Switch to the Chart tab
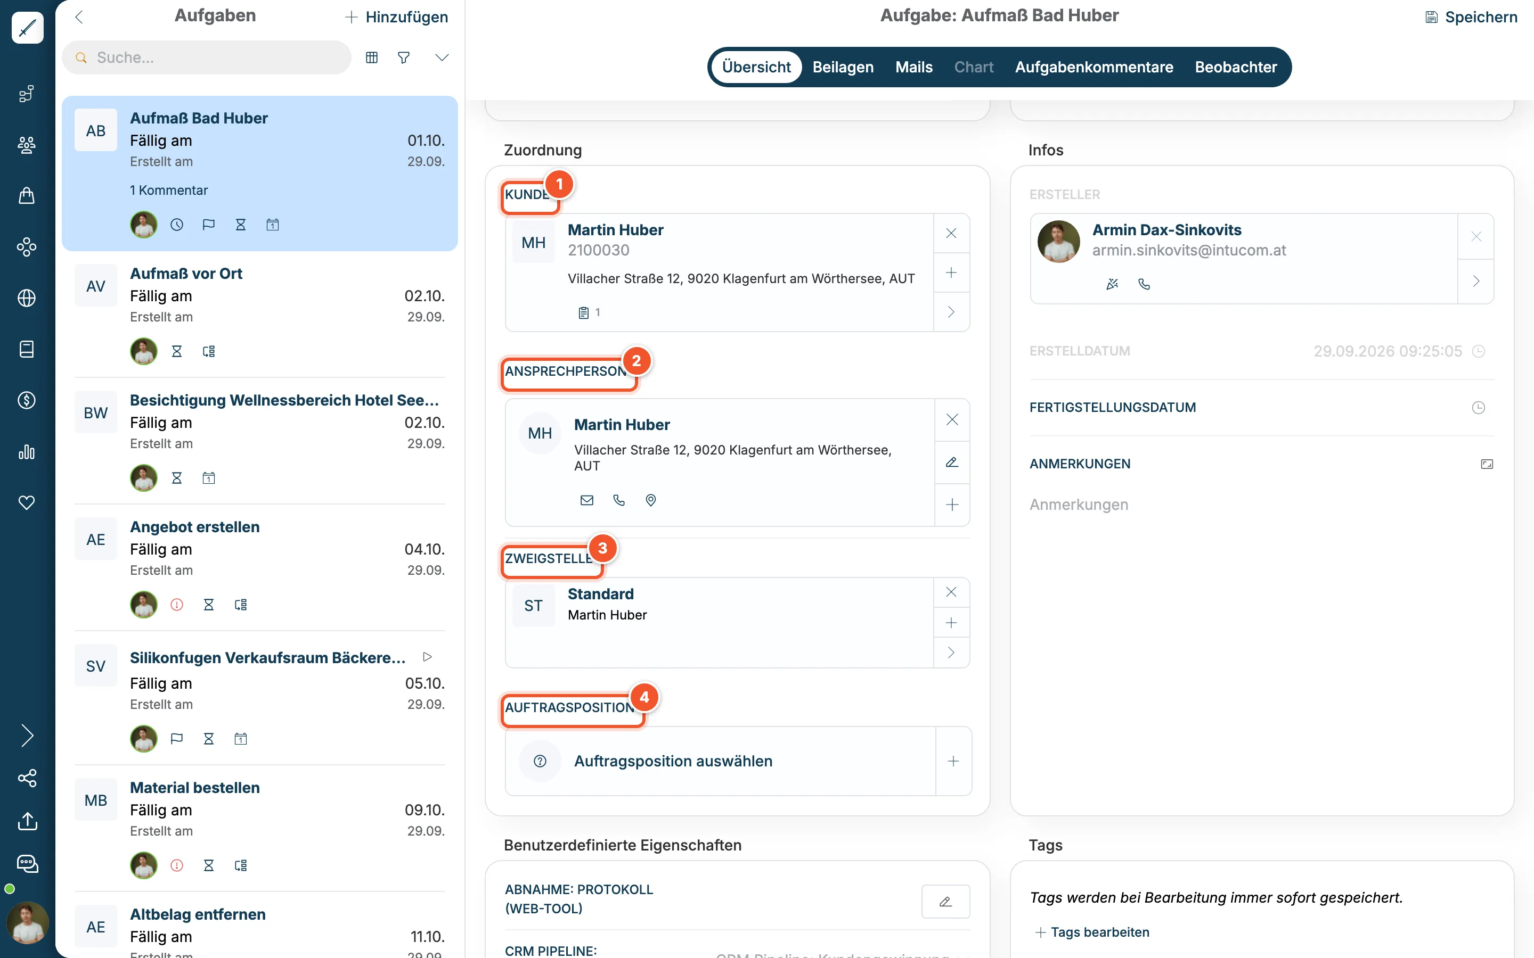Image resolution: width=1534 pixels, height=958 pixels. (x=974, y=67)
